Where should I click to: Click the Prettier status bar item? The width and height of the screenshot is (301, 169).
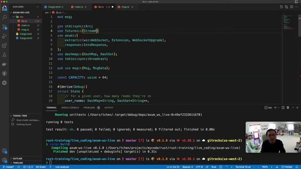287,167
